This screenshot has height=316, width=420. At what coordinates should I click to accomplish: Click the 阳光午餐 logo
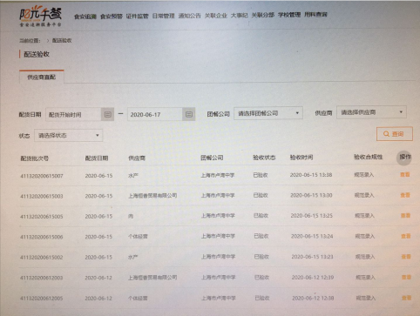(41, 17)
